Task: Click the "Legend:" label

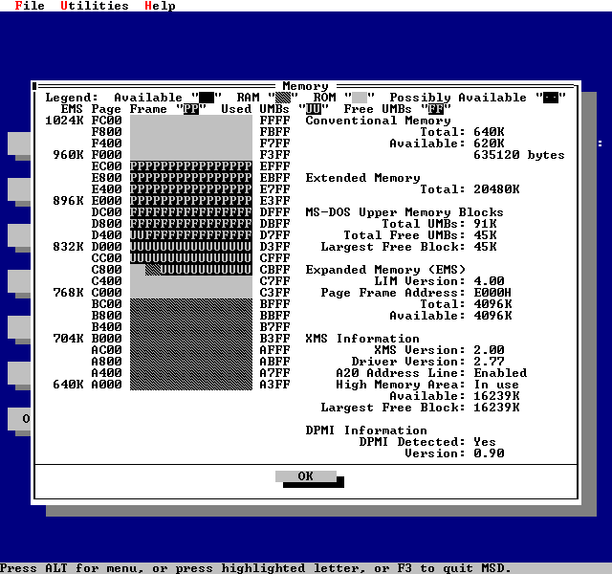Action: [x=72, y=98]
